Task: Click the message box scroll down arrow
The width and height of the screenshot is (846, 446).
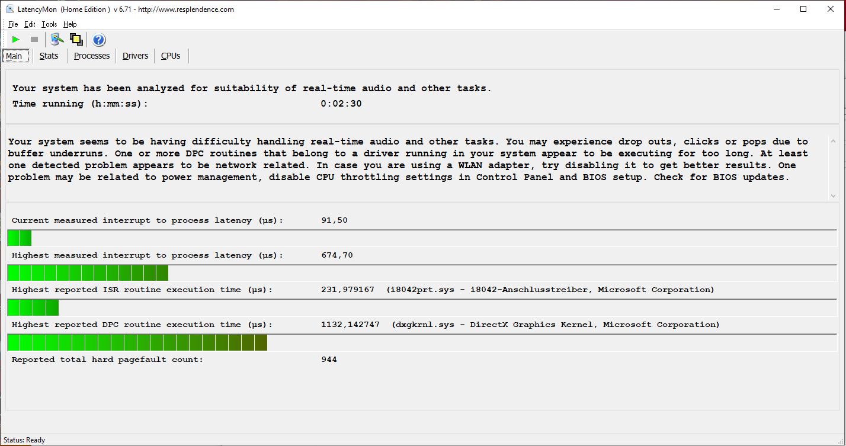Action: (x=833, y=195)
